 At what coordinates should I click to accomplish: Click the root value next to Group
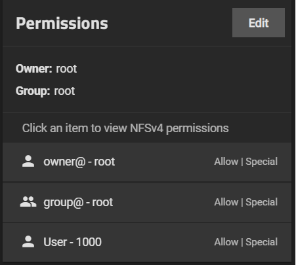64,91
